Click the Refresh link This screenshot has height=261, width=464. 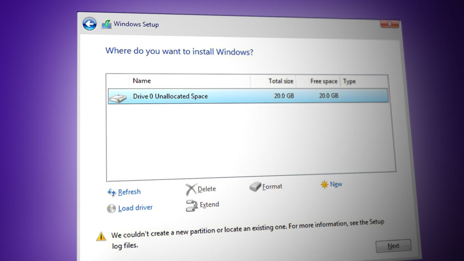pos(129,192)
